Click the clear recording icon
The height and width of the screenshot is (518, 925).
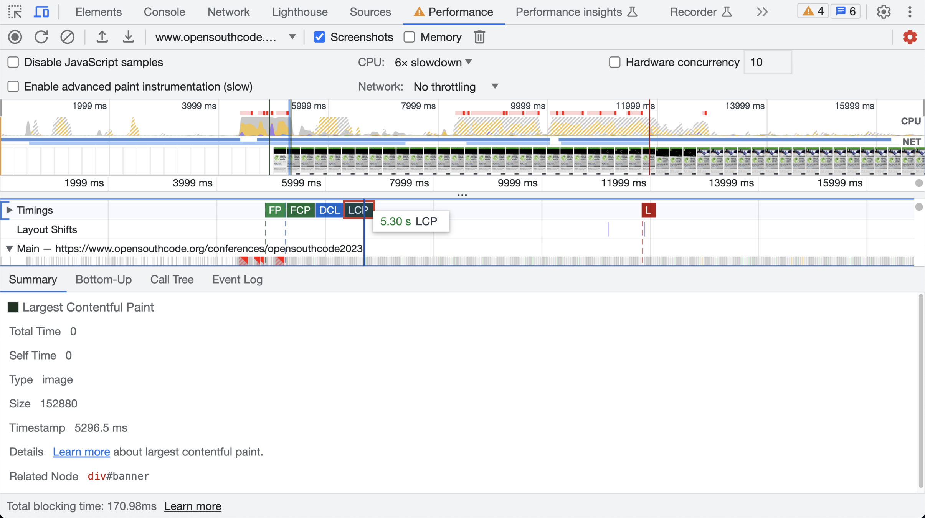click(x=67, y=37)
